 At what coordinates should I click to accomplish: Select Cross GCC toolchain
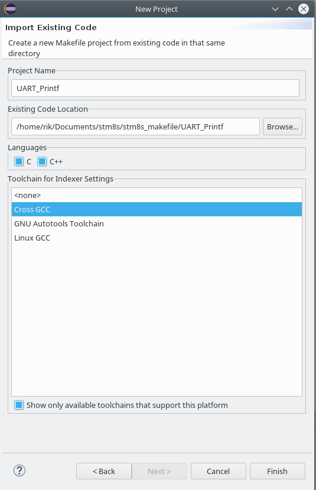pyautogui.click(x=157, y=209)
